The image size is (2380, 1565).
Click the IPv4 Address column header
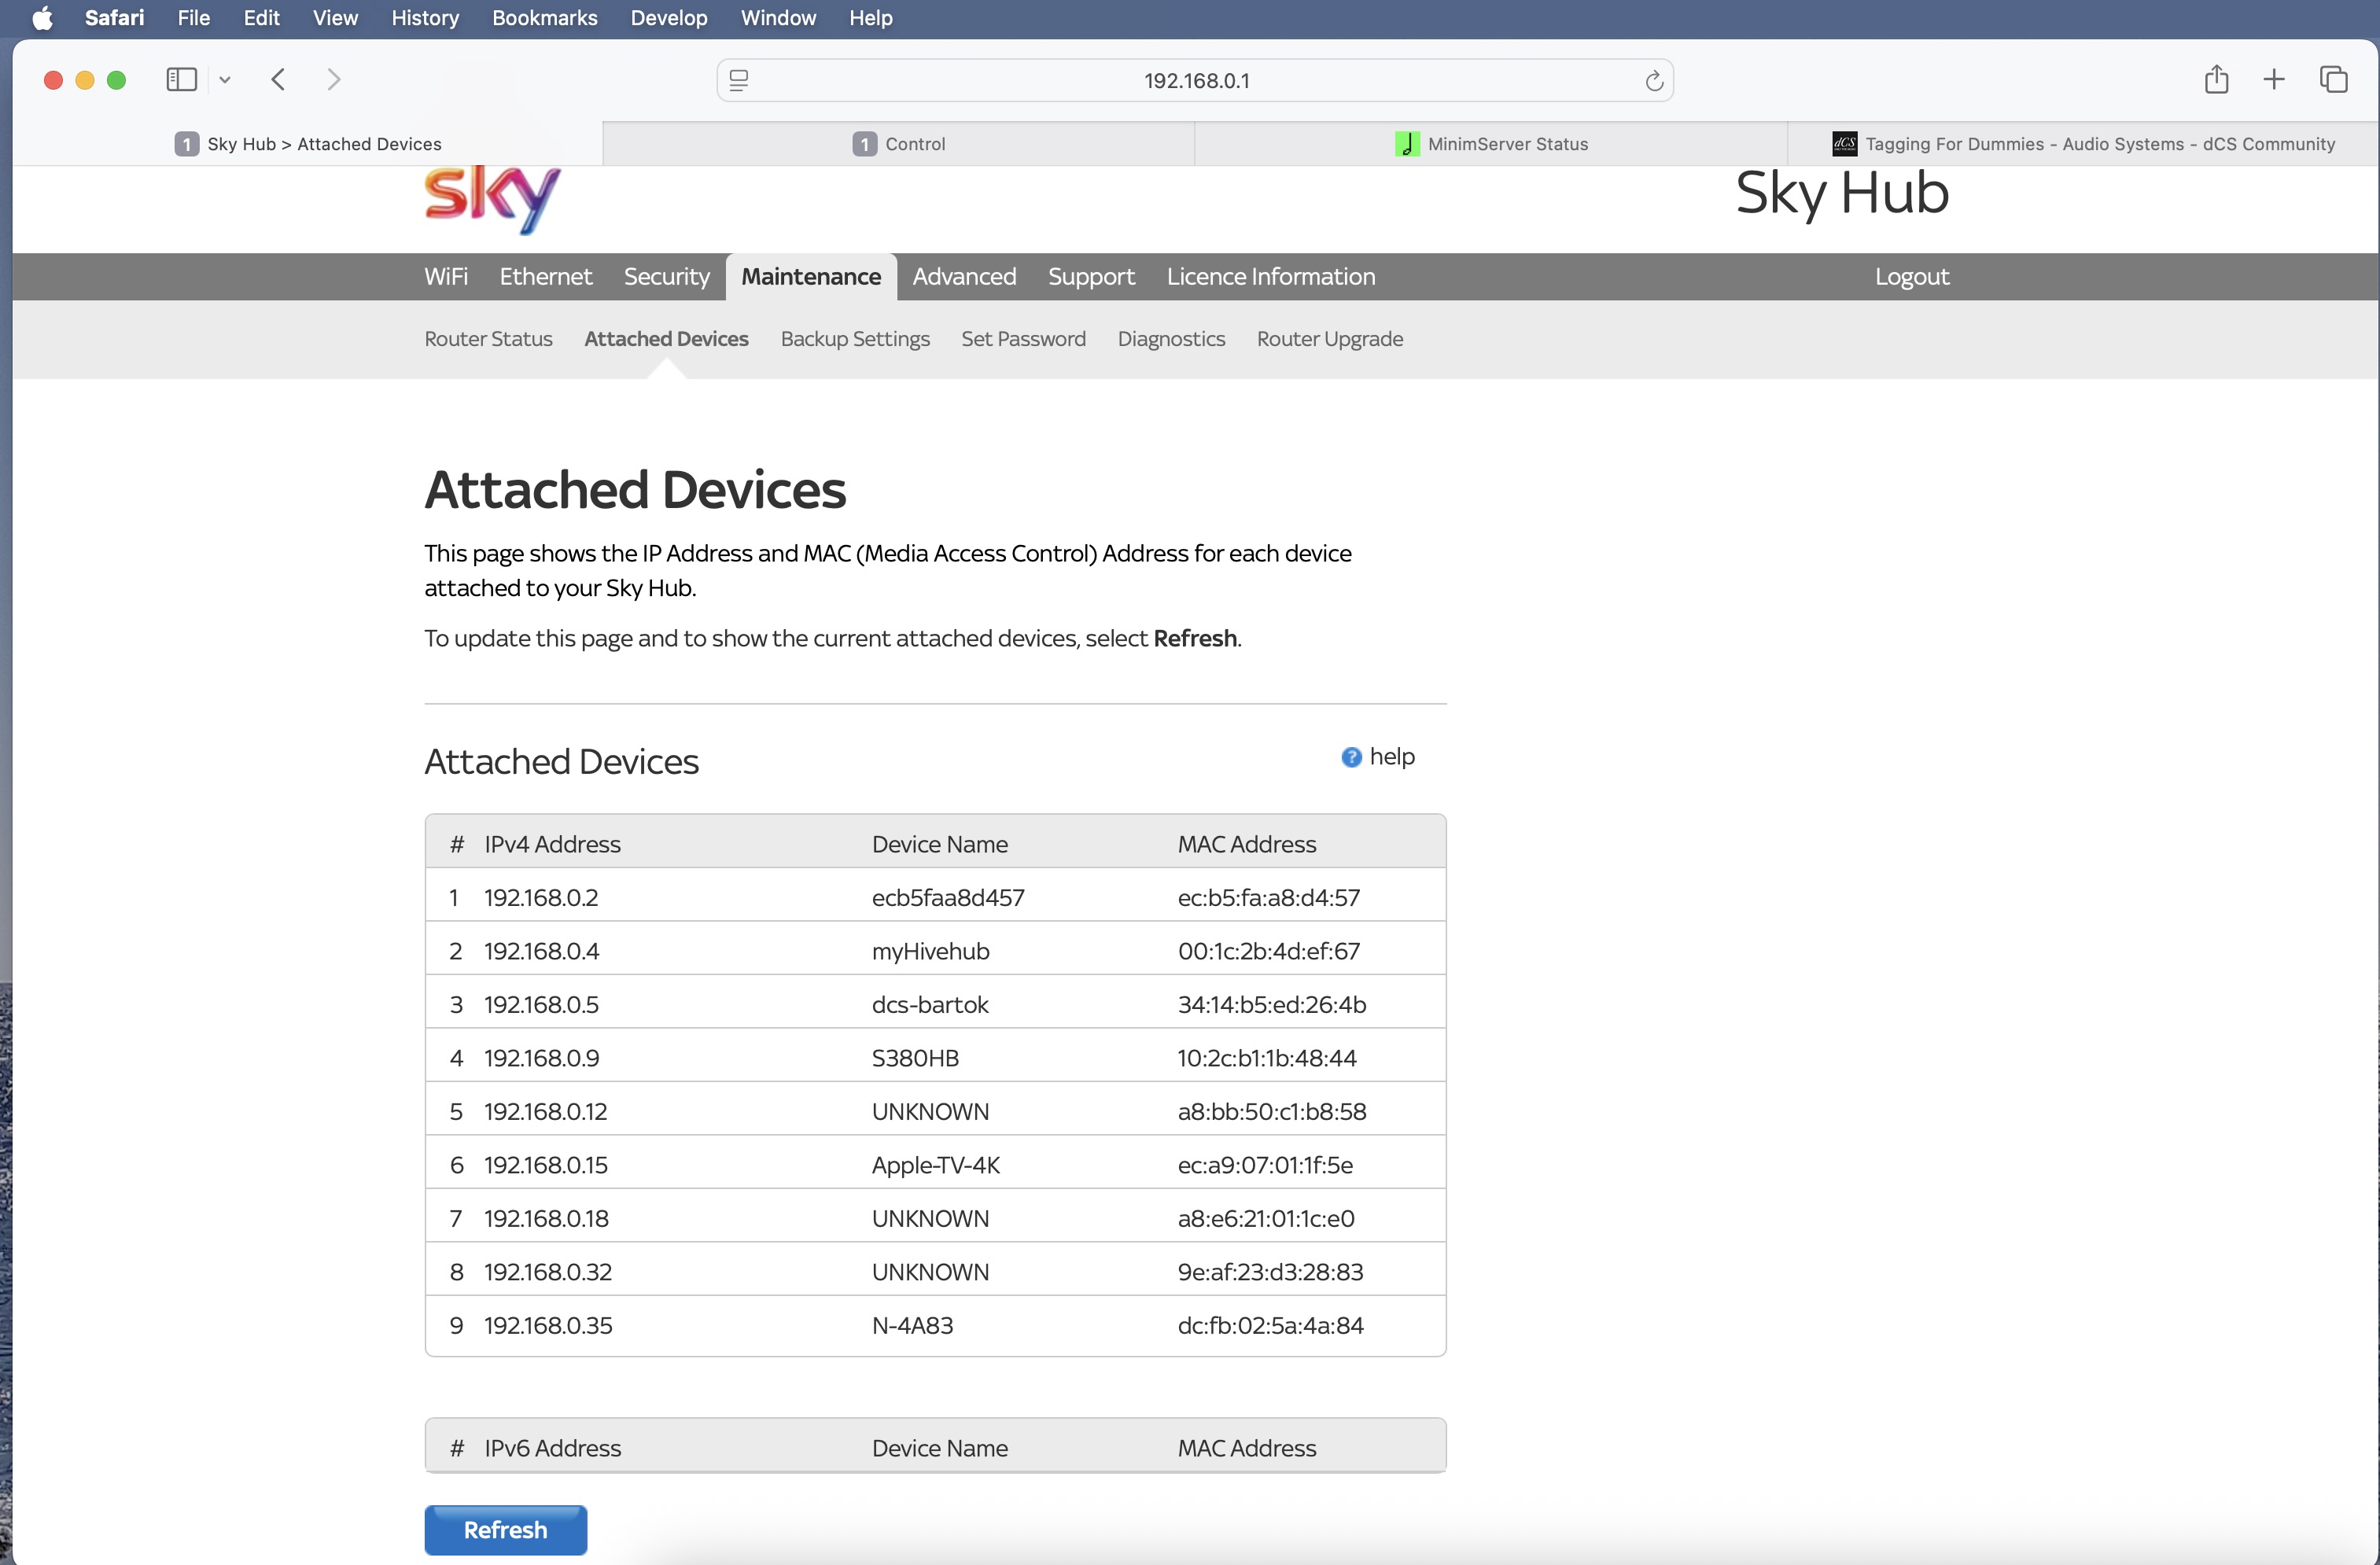(x=552, y=844)
